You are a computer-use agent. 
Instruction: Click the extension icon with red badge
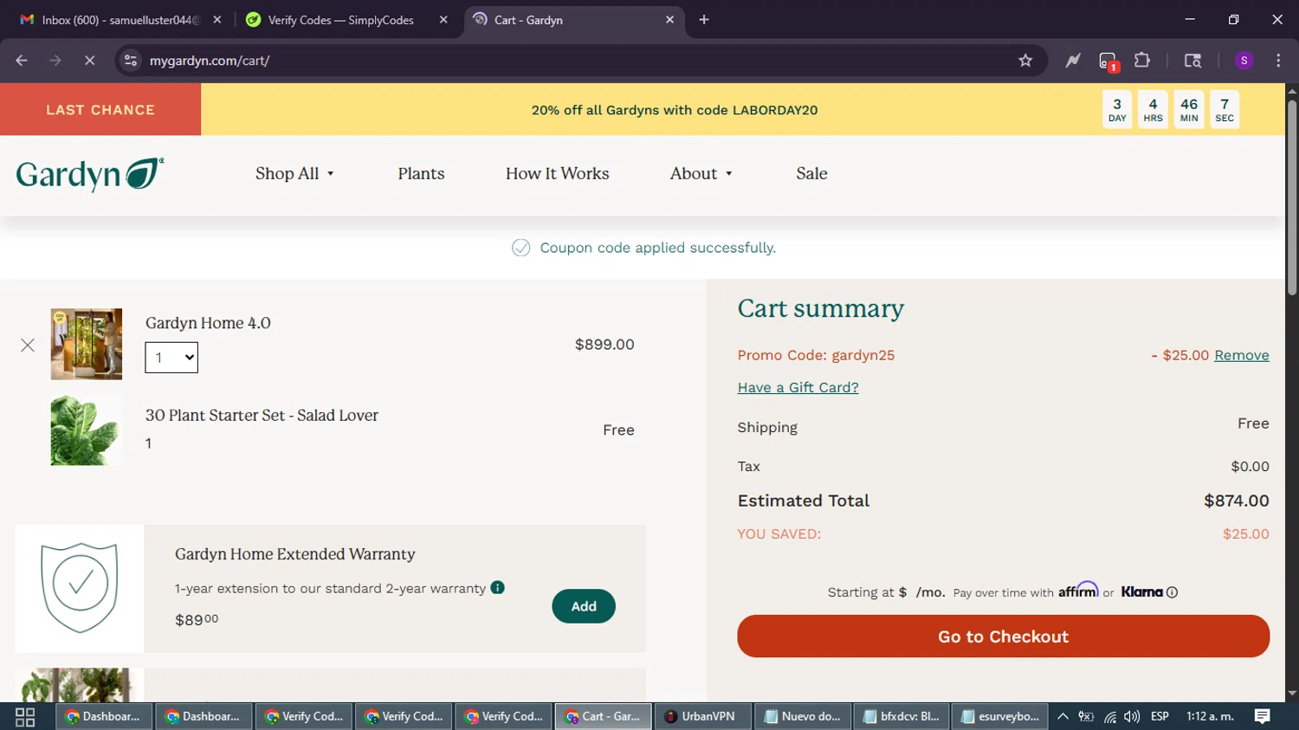coord(1108,61)
